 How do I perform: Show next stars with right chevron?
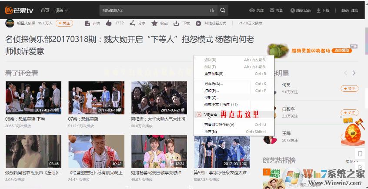(x=354, y=73)
